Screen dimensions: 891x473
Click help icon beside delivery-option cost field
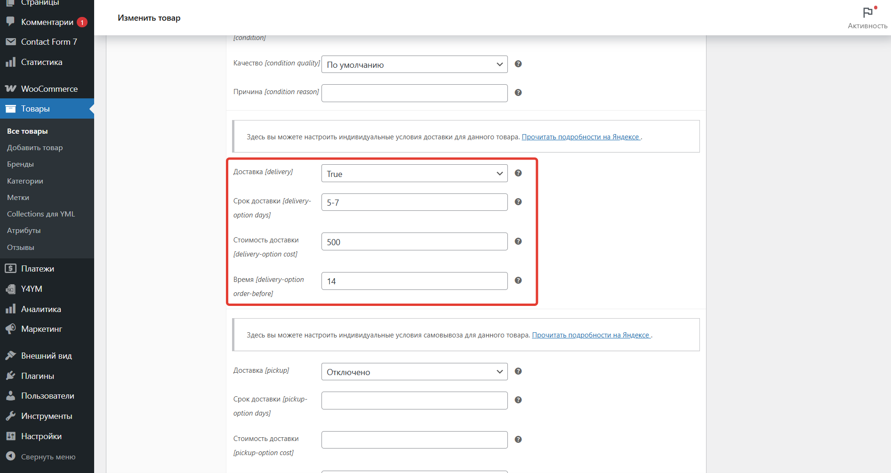click(518, 241)
